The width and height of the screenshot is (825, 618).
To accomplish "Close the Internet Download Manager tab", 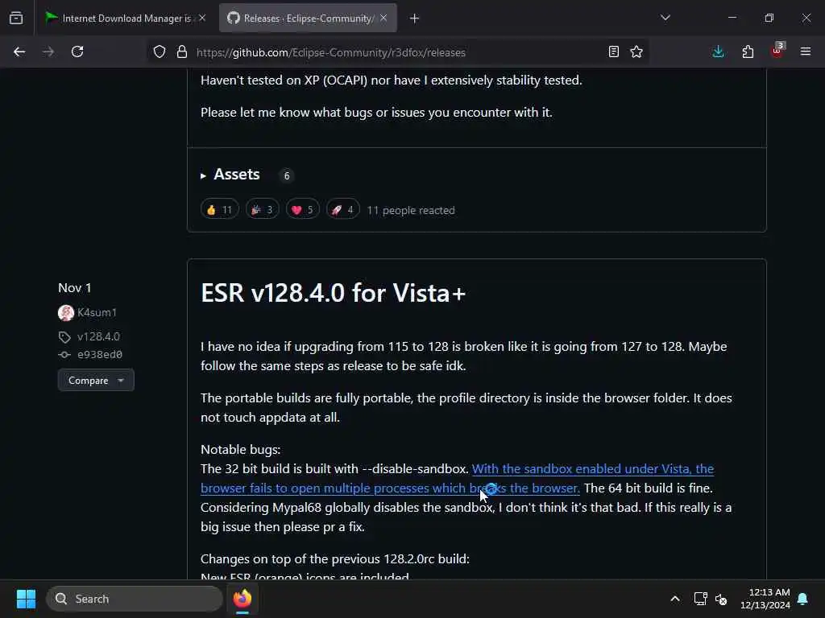I will pyautogui.click(x=202, y=18).
